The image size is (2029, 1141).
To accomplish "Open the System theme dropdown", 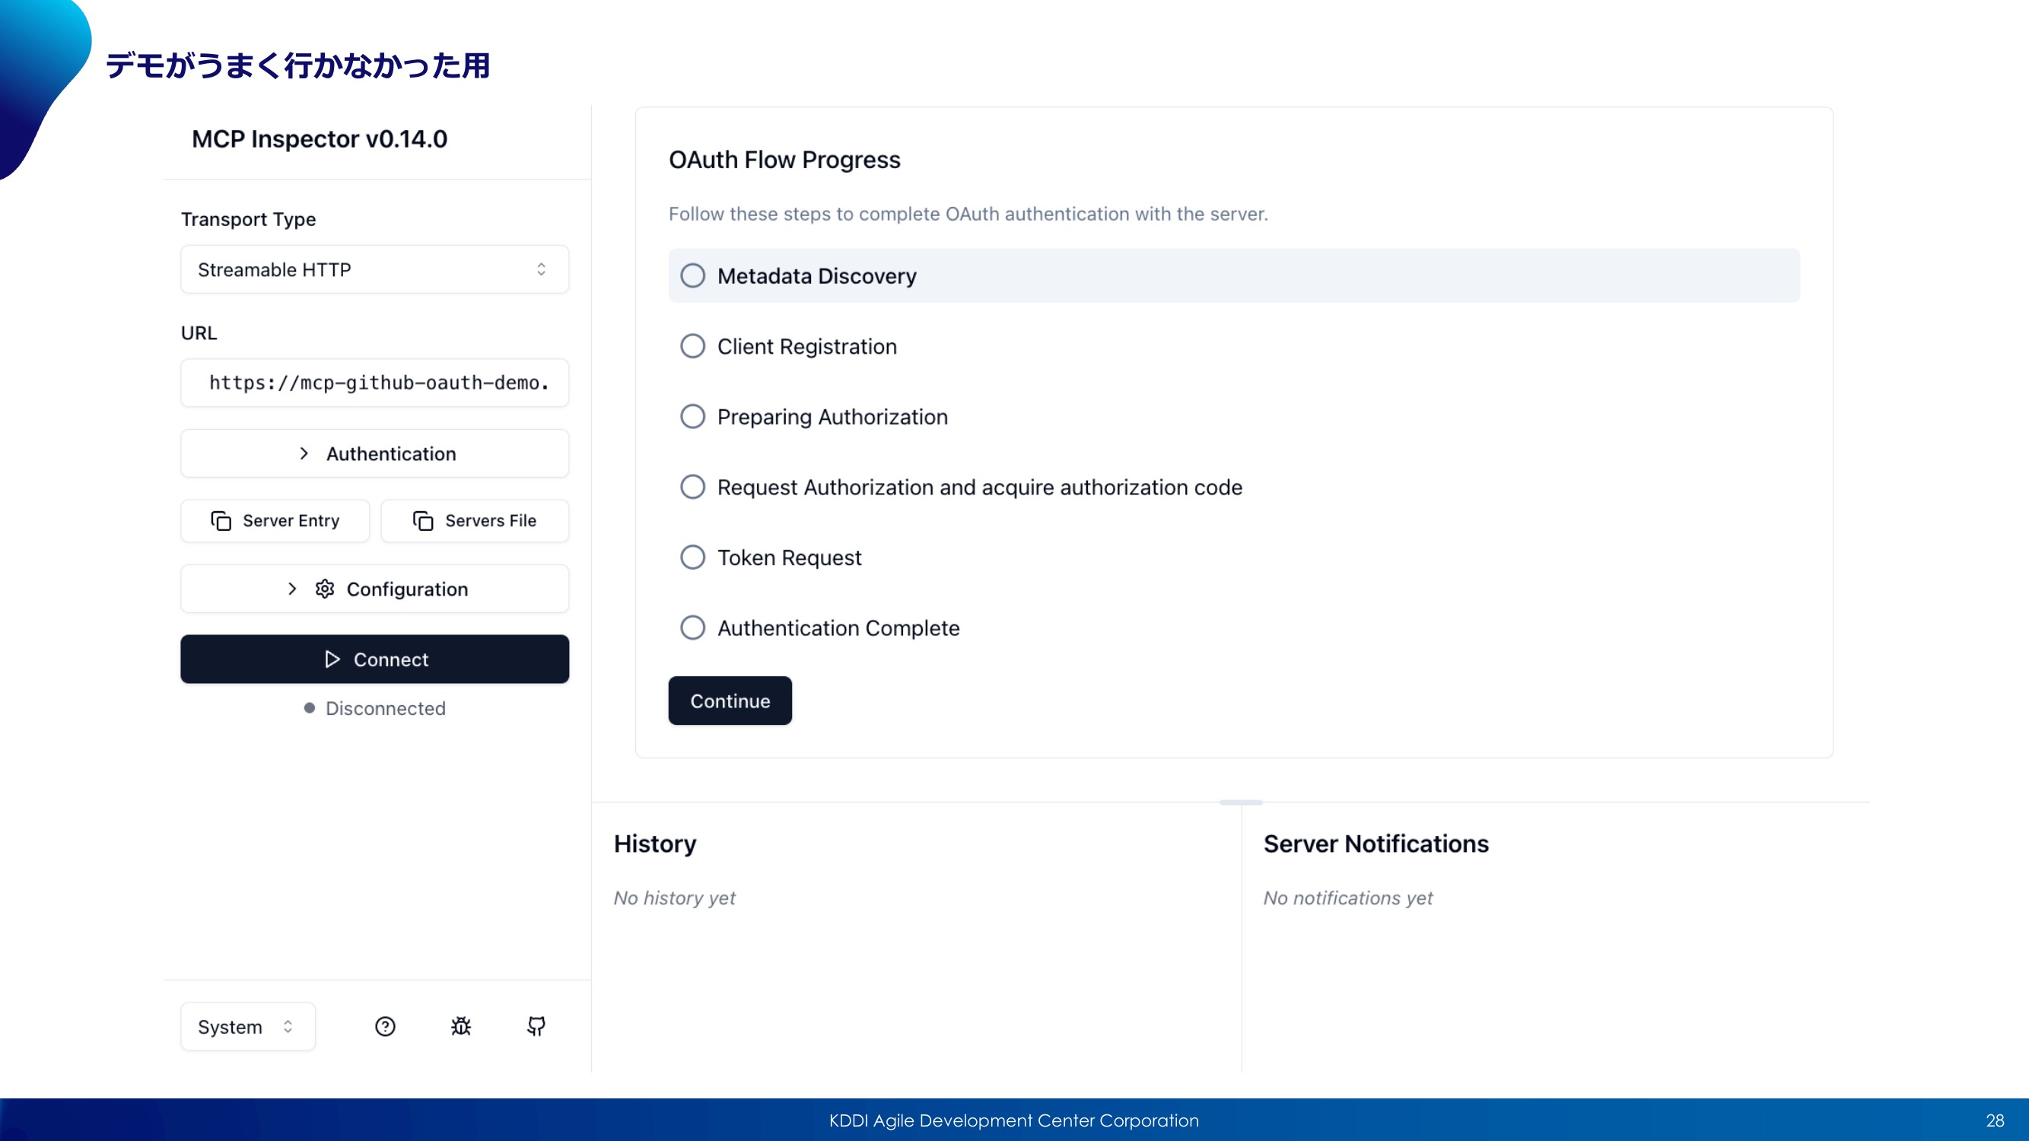I will point(248,1026).
